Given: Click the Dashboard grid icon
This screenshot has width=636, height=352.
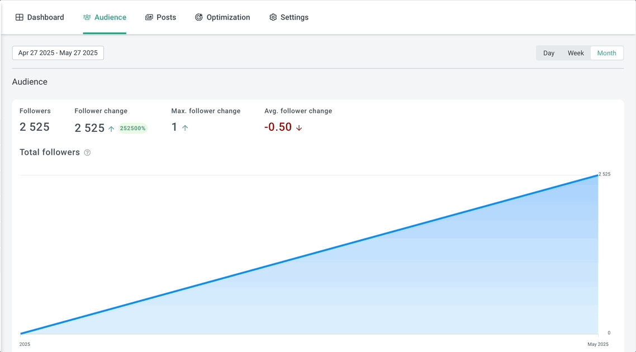Looking at the screenshot, I should click(20, 17).
